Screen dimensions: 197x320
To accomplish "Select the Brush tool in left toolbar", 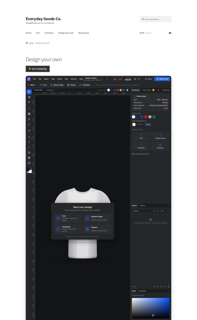I will pyautogui.click(x=29, y=124).
